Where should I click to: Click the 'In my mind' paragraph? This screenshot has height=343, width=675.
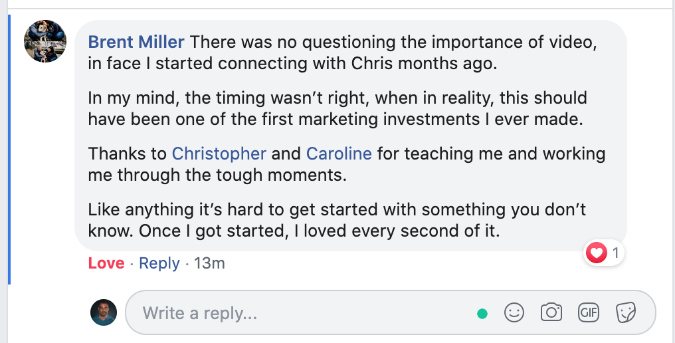click(337, 108)
